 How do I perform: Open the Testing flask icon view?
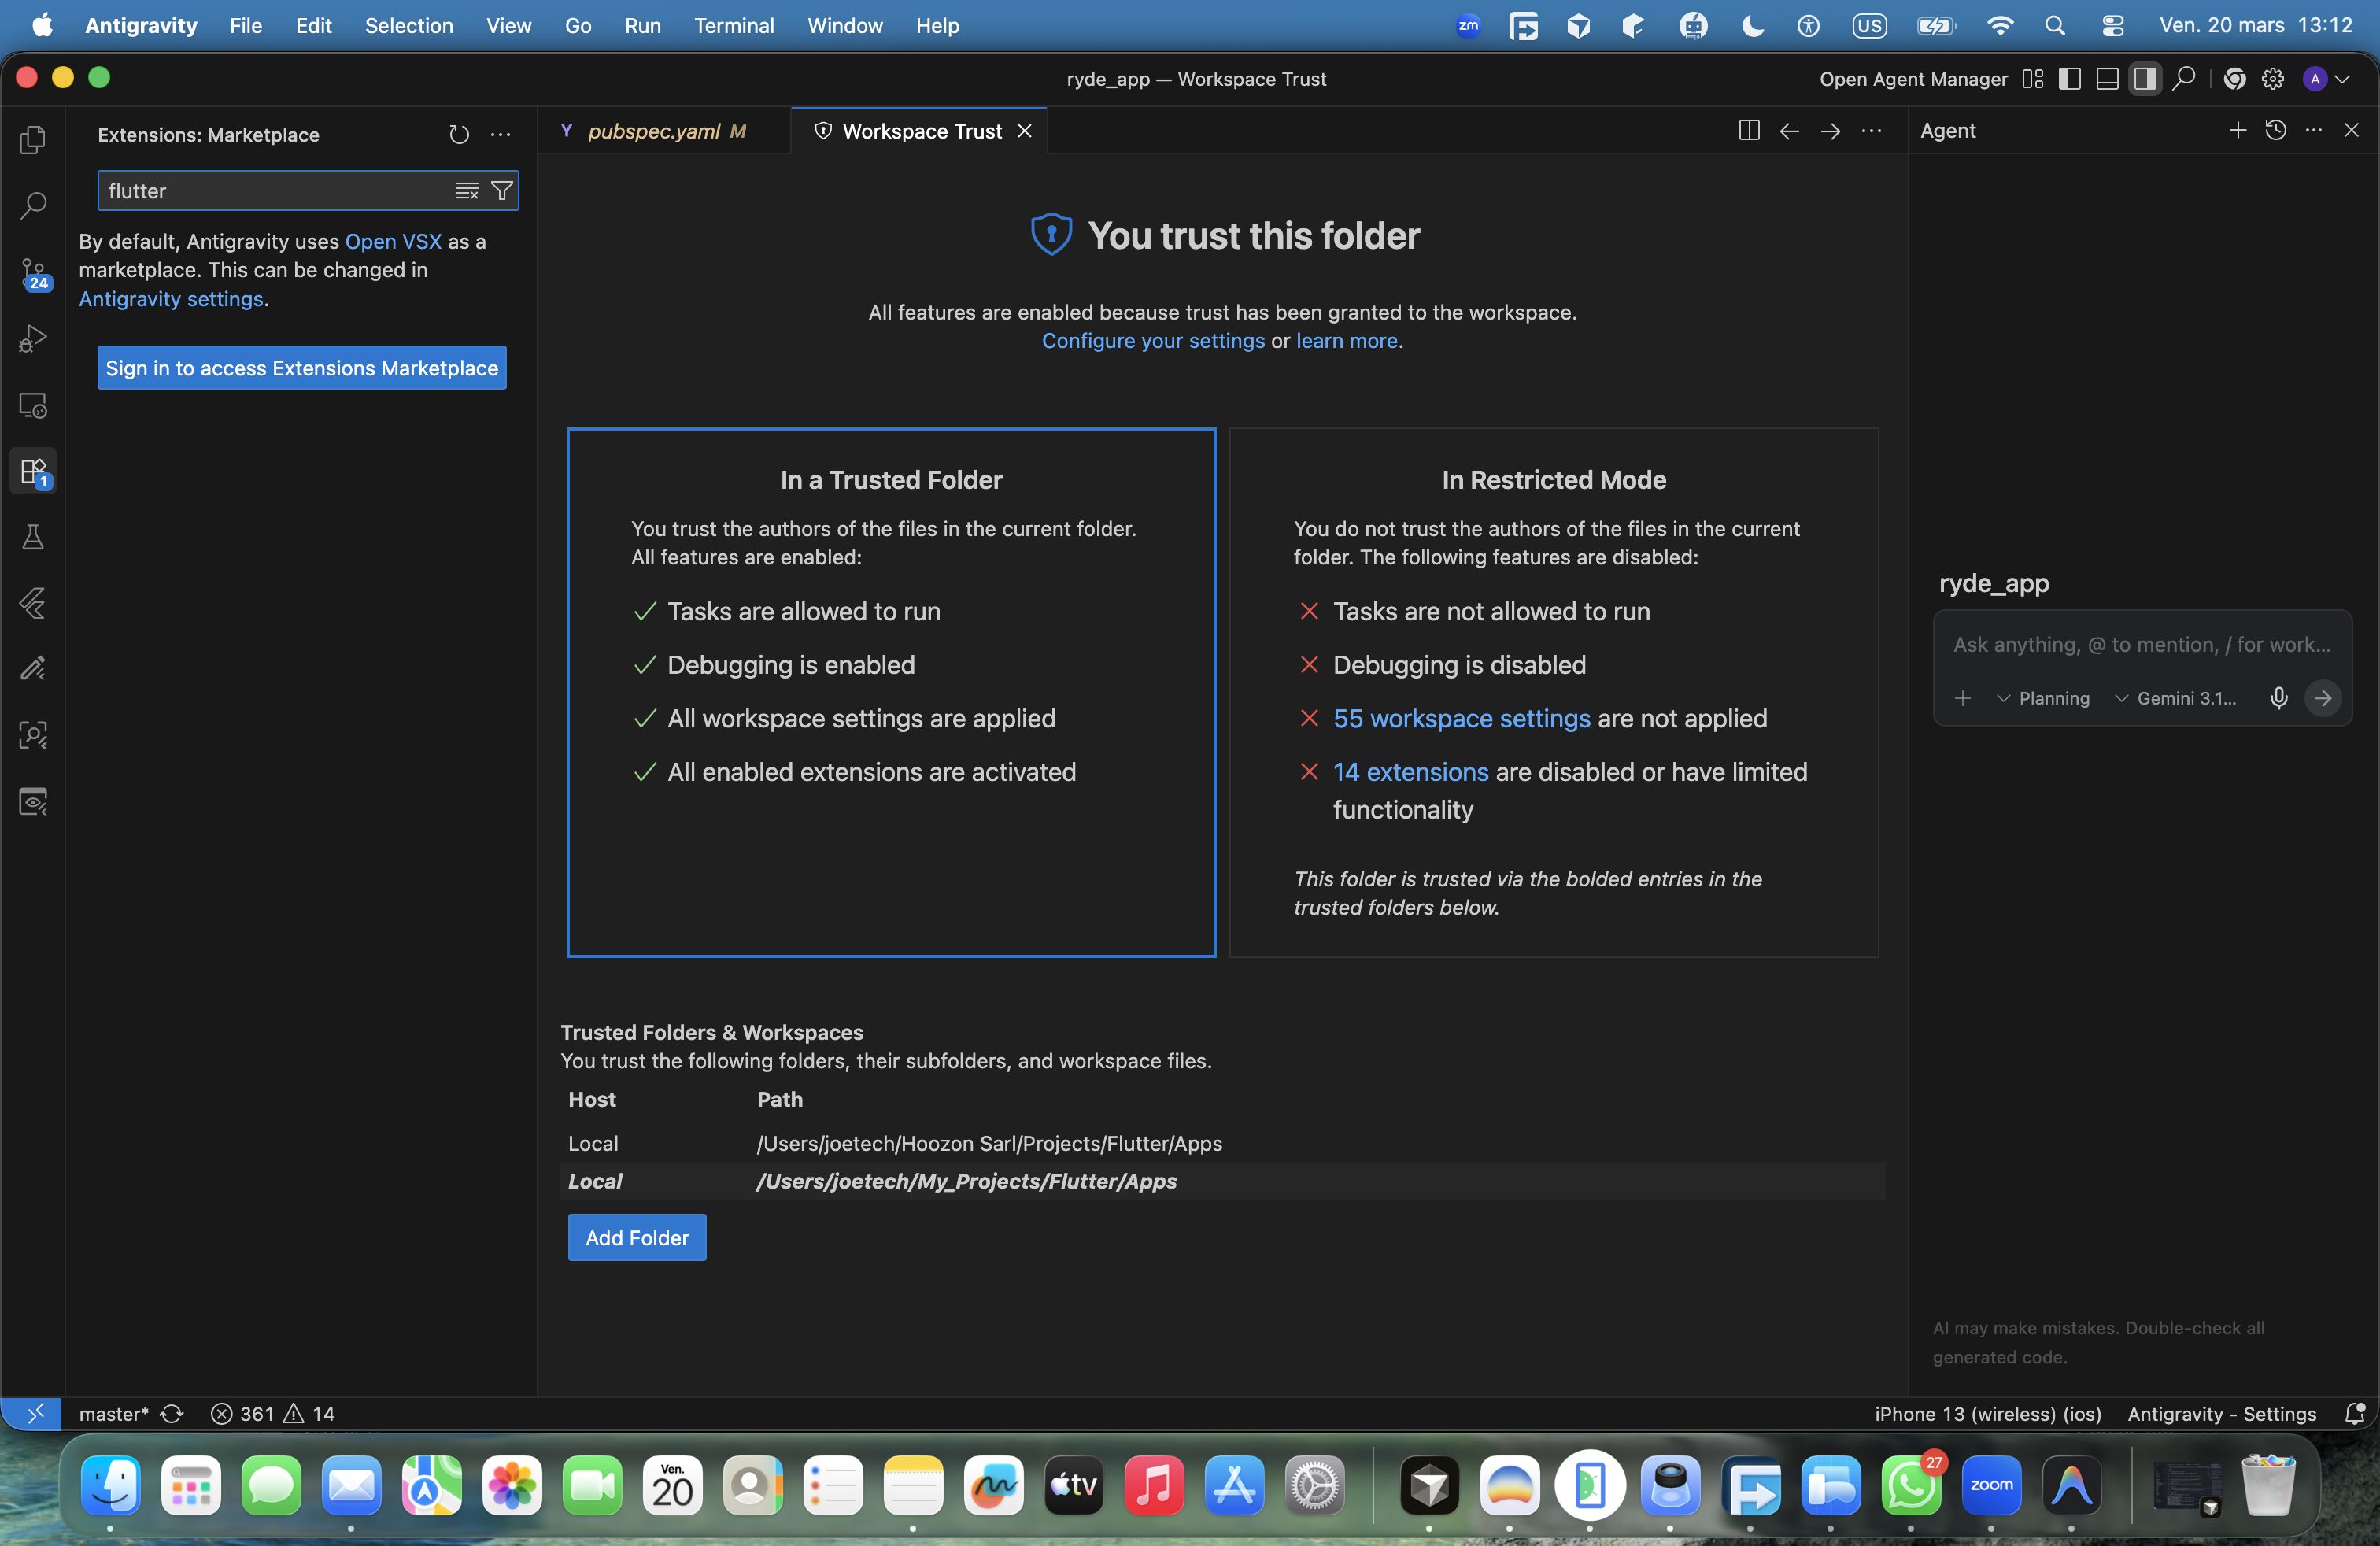pos(33,537)
